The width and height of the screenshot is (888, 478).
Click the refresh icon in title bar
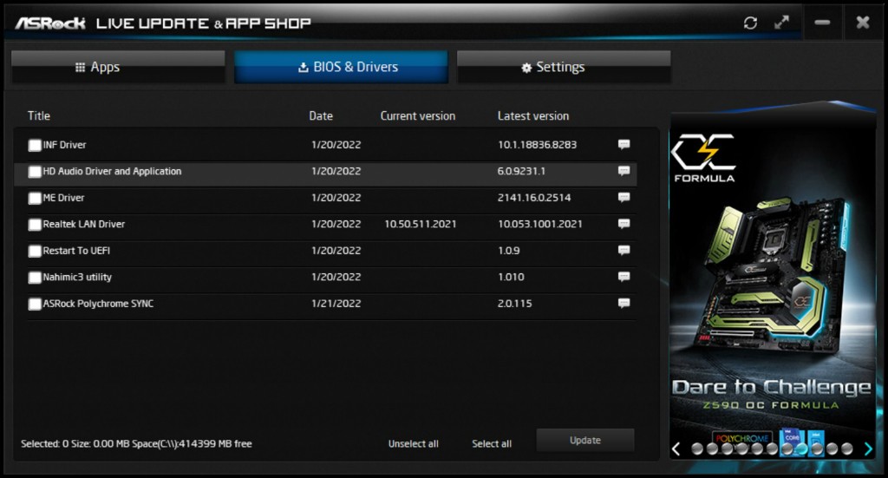click(750, 23)
